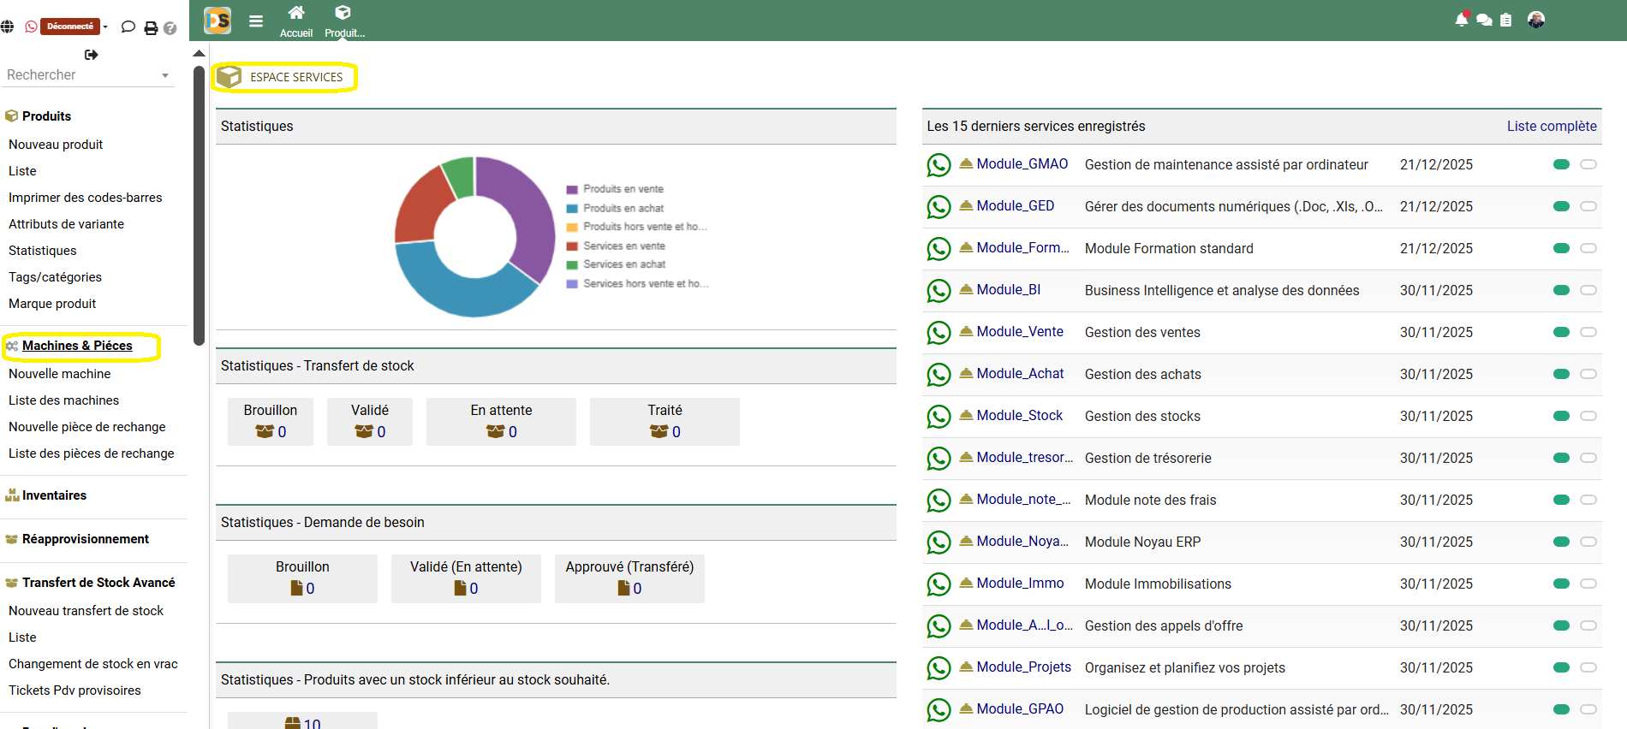Toggle the green status switch for Module_GED
Viewport: 1627px width, 729px height.
click(1561, 206)
